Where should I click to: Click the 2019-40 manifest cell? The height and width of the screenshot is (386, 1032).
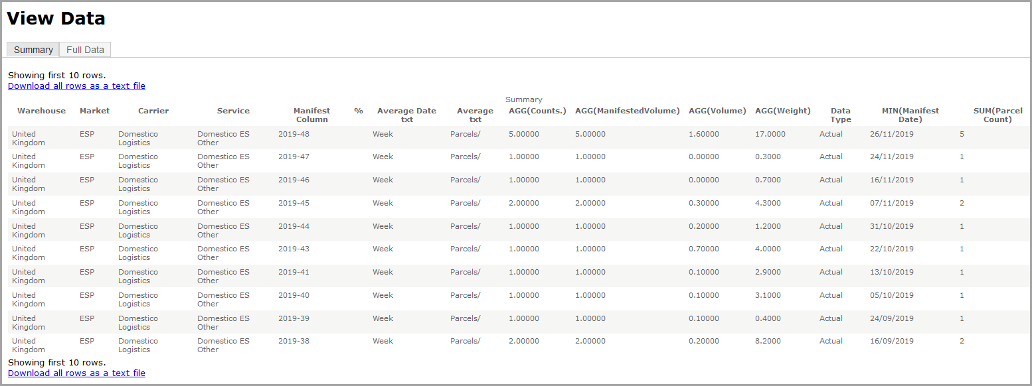pos(294,295)
